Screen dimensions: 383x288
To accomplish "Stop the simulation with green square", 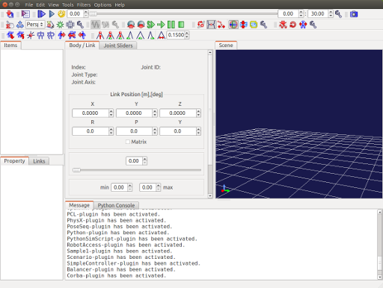I will [x=181, y=25].
